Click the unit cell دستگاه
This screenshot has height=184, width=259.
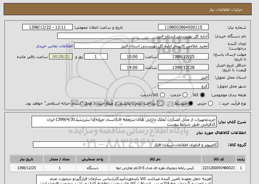(x=92, y=168)
